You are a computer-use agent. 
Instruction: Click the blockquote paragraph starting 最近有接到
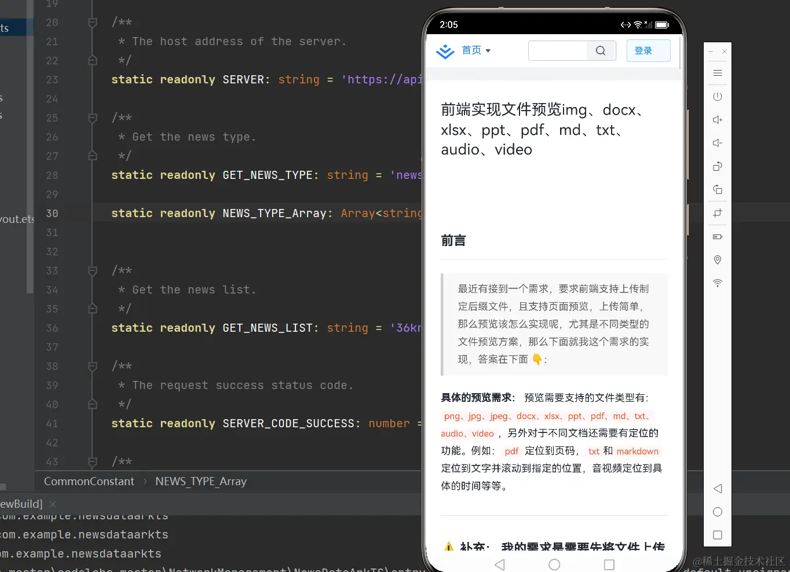pos(554,324)
